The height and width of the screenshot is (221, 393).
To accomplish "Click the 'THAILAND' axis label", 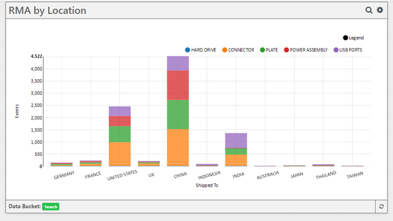I will pos(326,175).
